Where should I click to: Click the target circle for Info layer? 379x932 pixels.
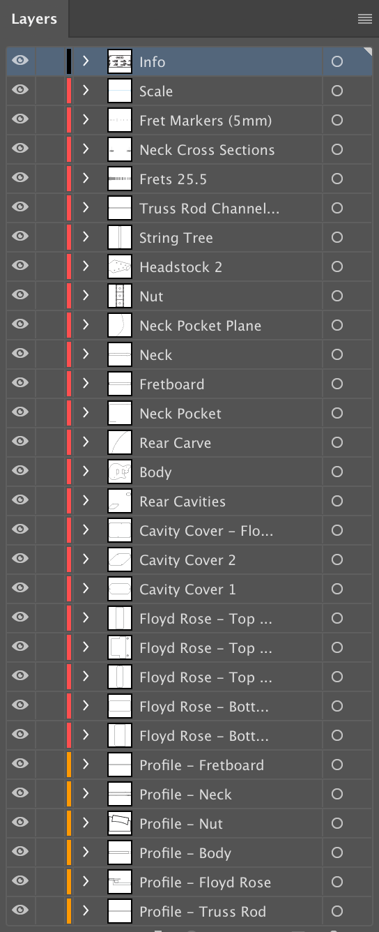337,62
